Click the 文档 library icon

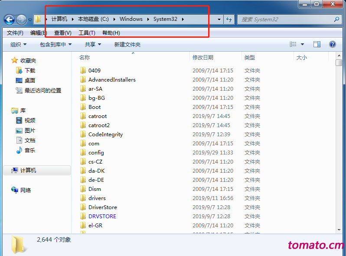point(19,140)
